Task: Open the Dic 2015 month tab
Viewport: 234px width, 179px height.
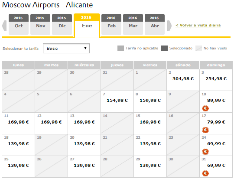Action: point(62,24)
